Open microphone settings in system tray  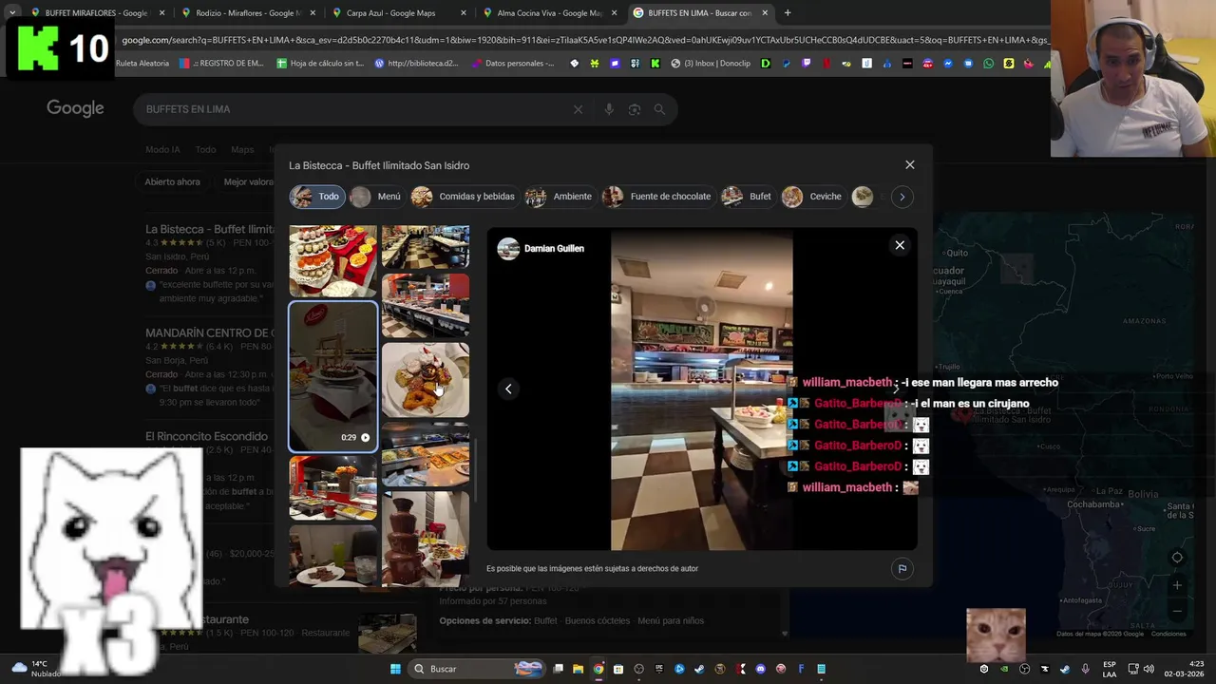(1085, 669)
